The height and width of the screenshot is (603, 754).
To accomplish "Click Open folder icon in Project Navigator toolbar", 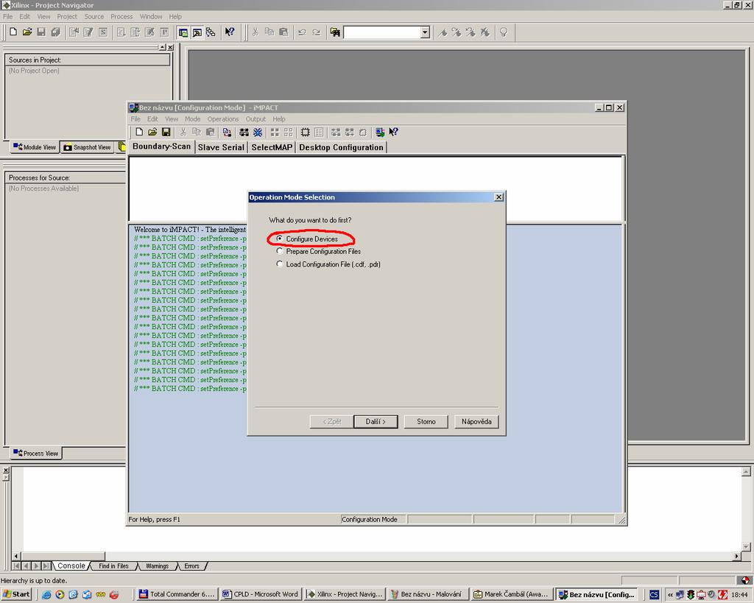I will pyautogui.click(x=27, y=32).
